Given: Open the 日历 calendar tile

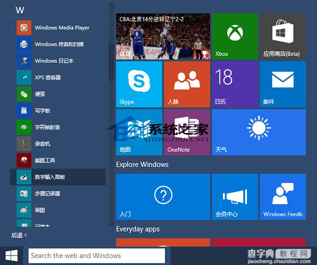Looking at the screenshot, I should click(235, 84).
